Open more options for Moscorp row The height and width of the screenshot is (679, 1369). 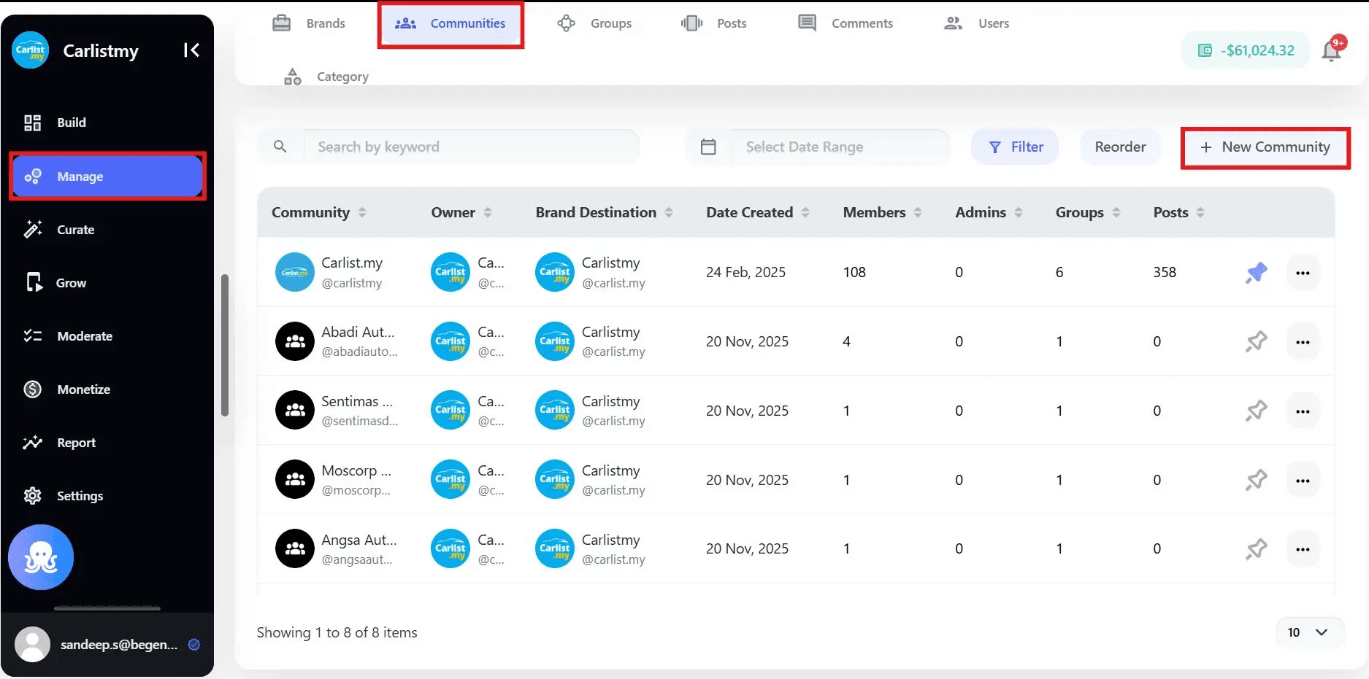(1303, 481)
